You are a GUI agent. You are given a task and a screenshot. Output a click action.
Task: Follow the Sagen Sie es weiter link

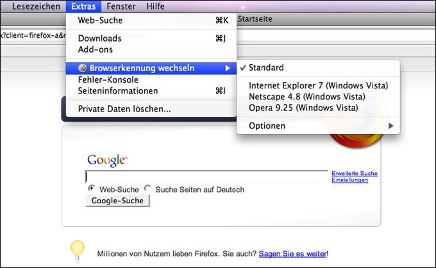click(292, 253)
